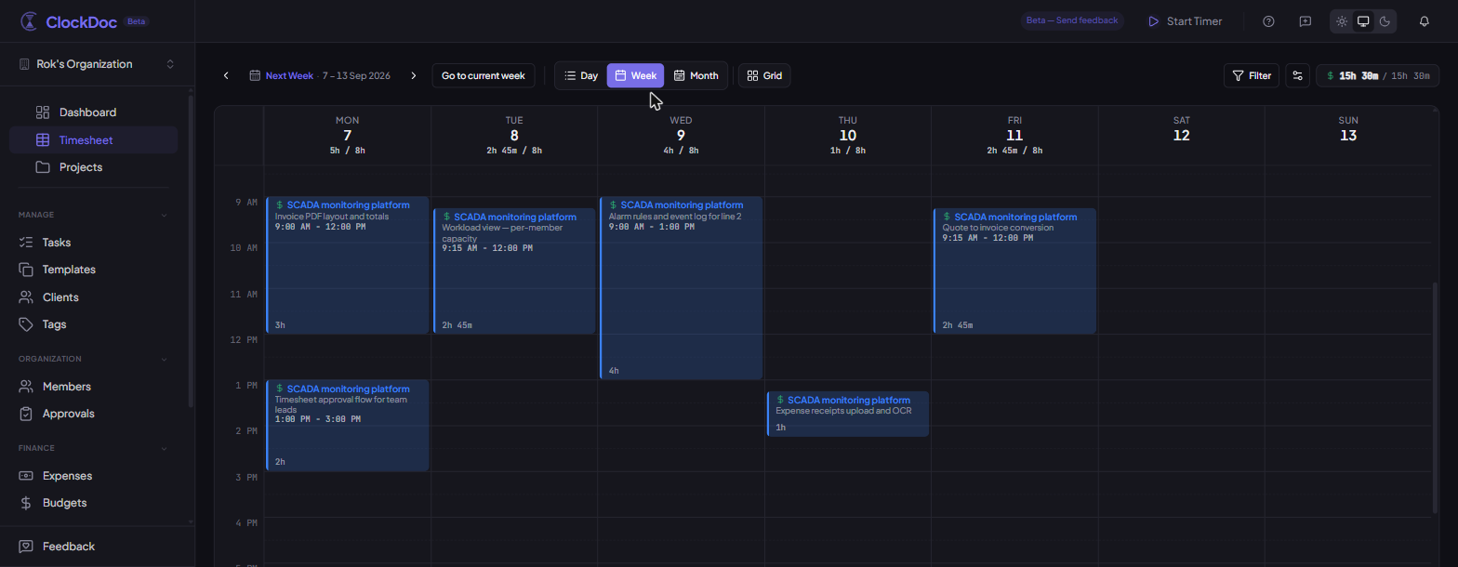Click Go to current week button

(x=484, y=75)
